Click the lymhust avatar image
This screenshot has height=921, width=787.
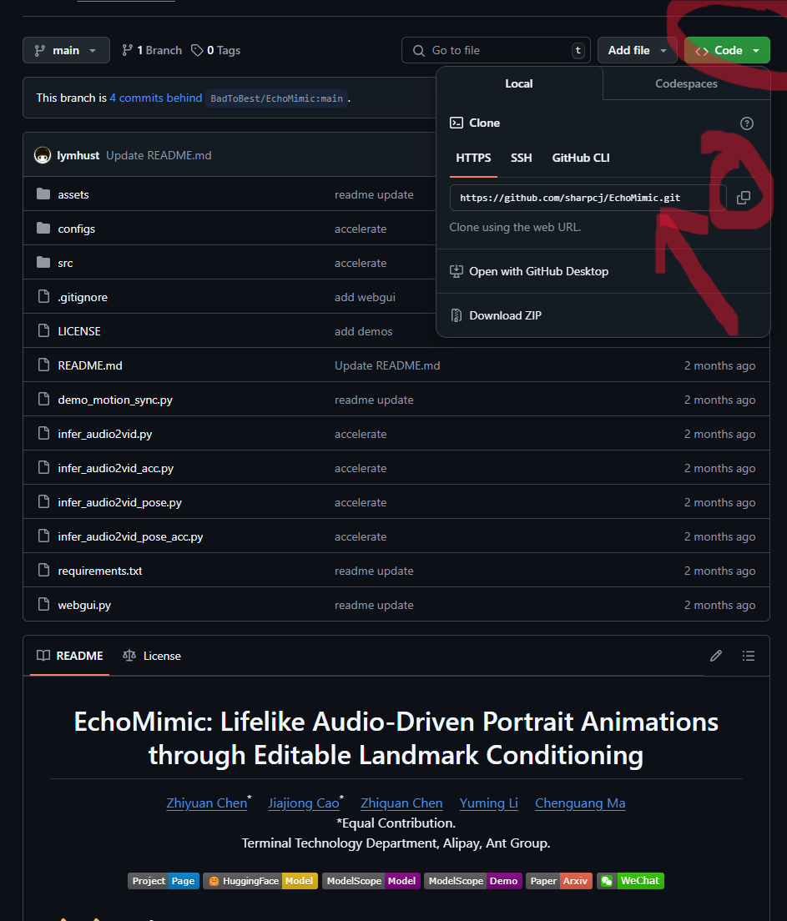(x=43, y=155)
